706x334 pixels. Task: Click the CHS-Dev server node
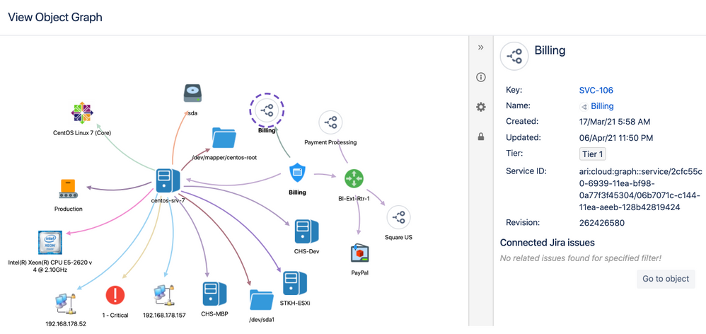[307, 231]
